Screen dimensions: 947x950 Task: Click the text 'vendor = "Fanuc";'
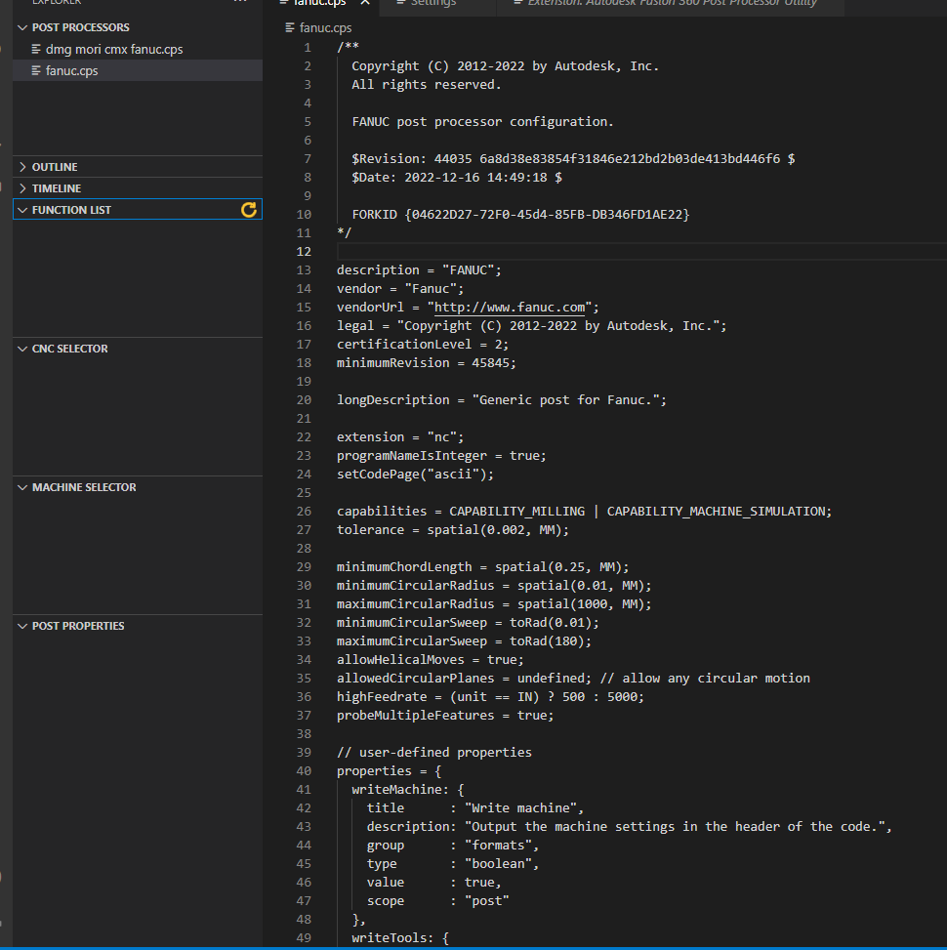click(400, 288)
